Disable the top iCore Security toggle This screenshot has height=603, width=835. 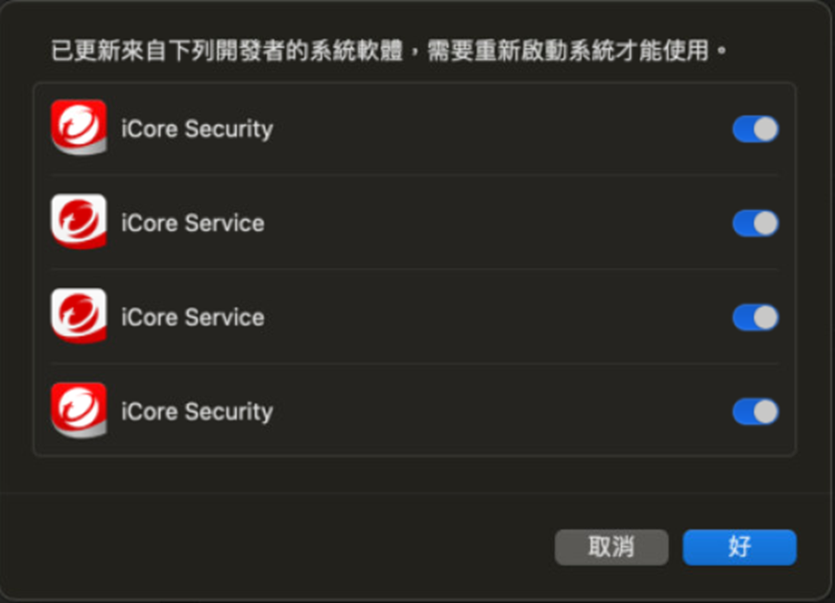[x=755, y=129]
